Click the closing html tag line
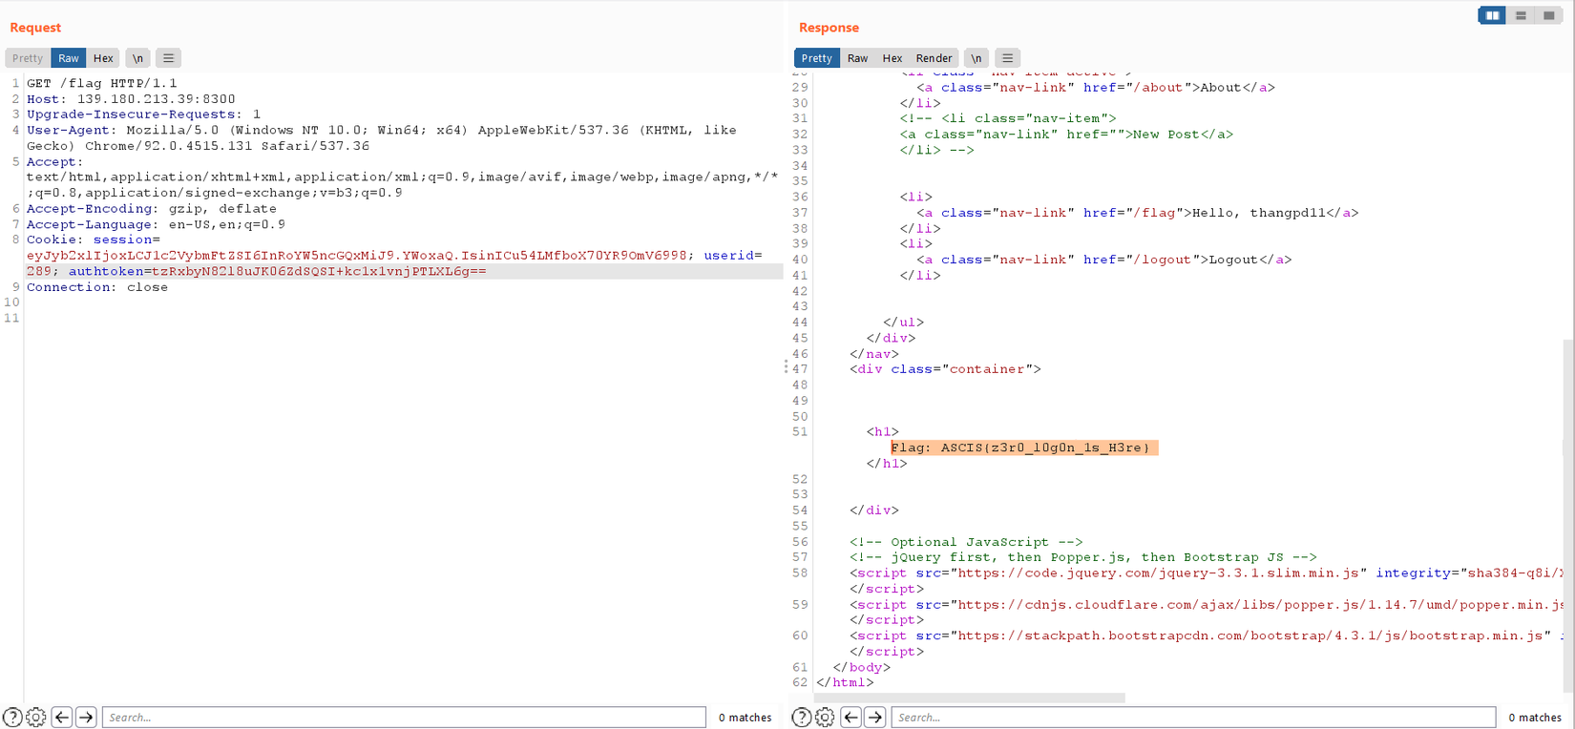Viewport: 1575px width, 729px height. [845, 683]
